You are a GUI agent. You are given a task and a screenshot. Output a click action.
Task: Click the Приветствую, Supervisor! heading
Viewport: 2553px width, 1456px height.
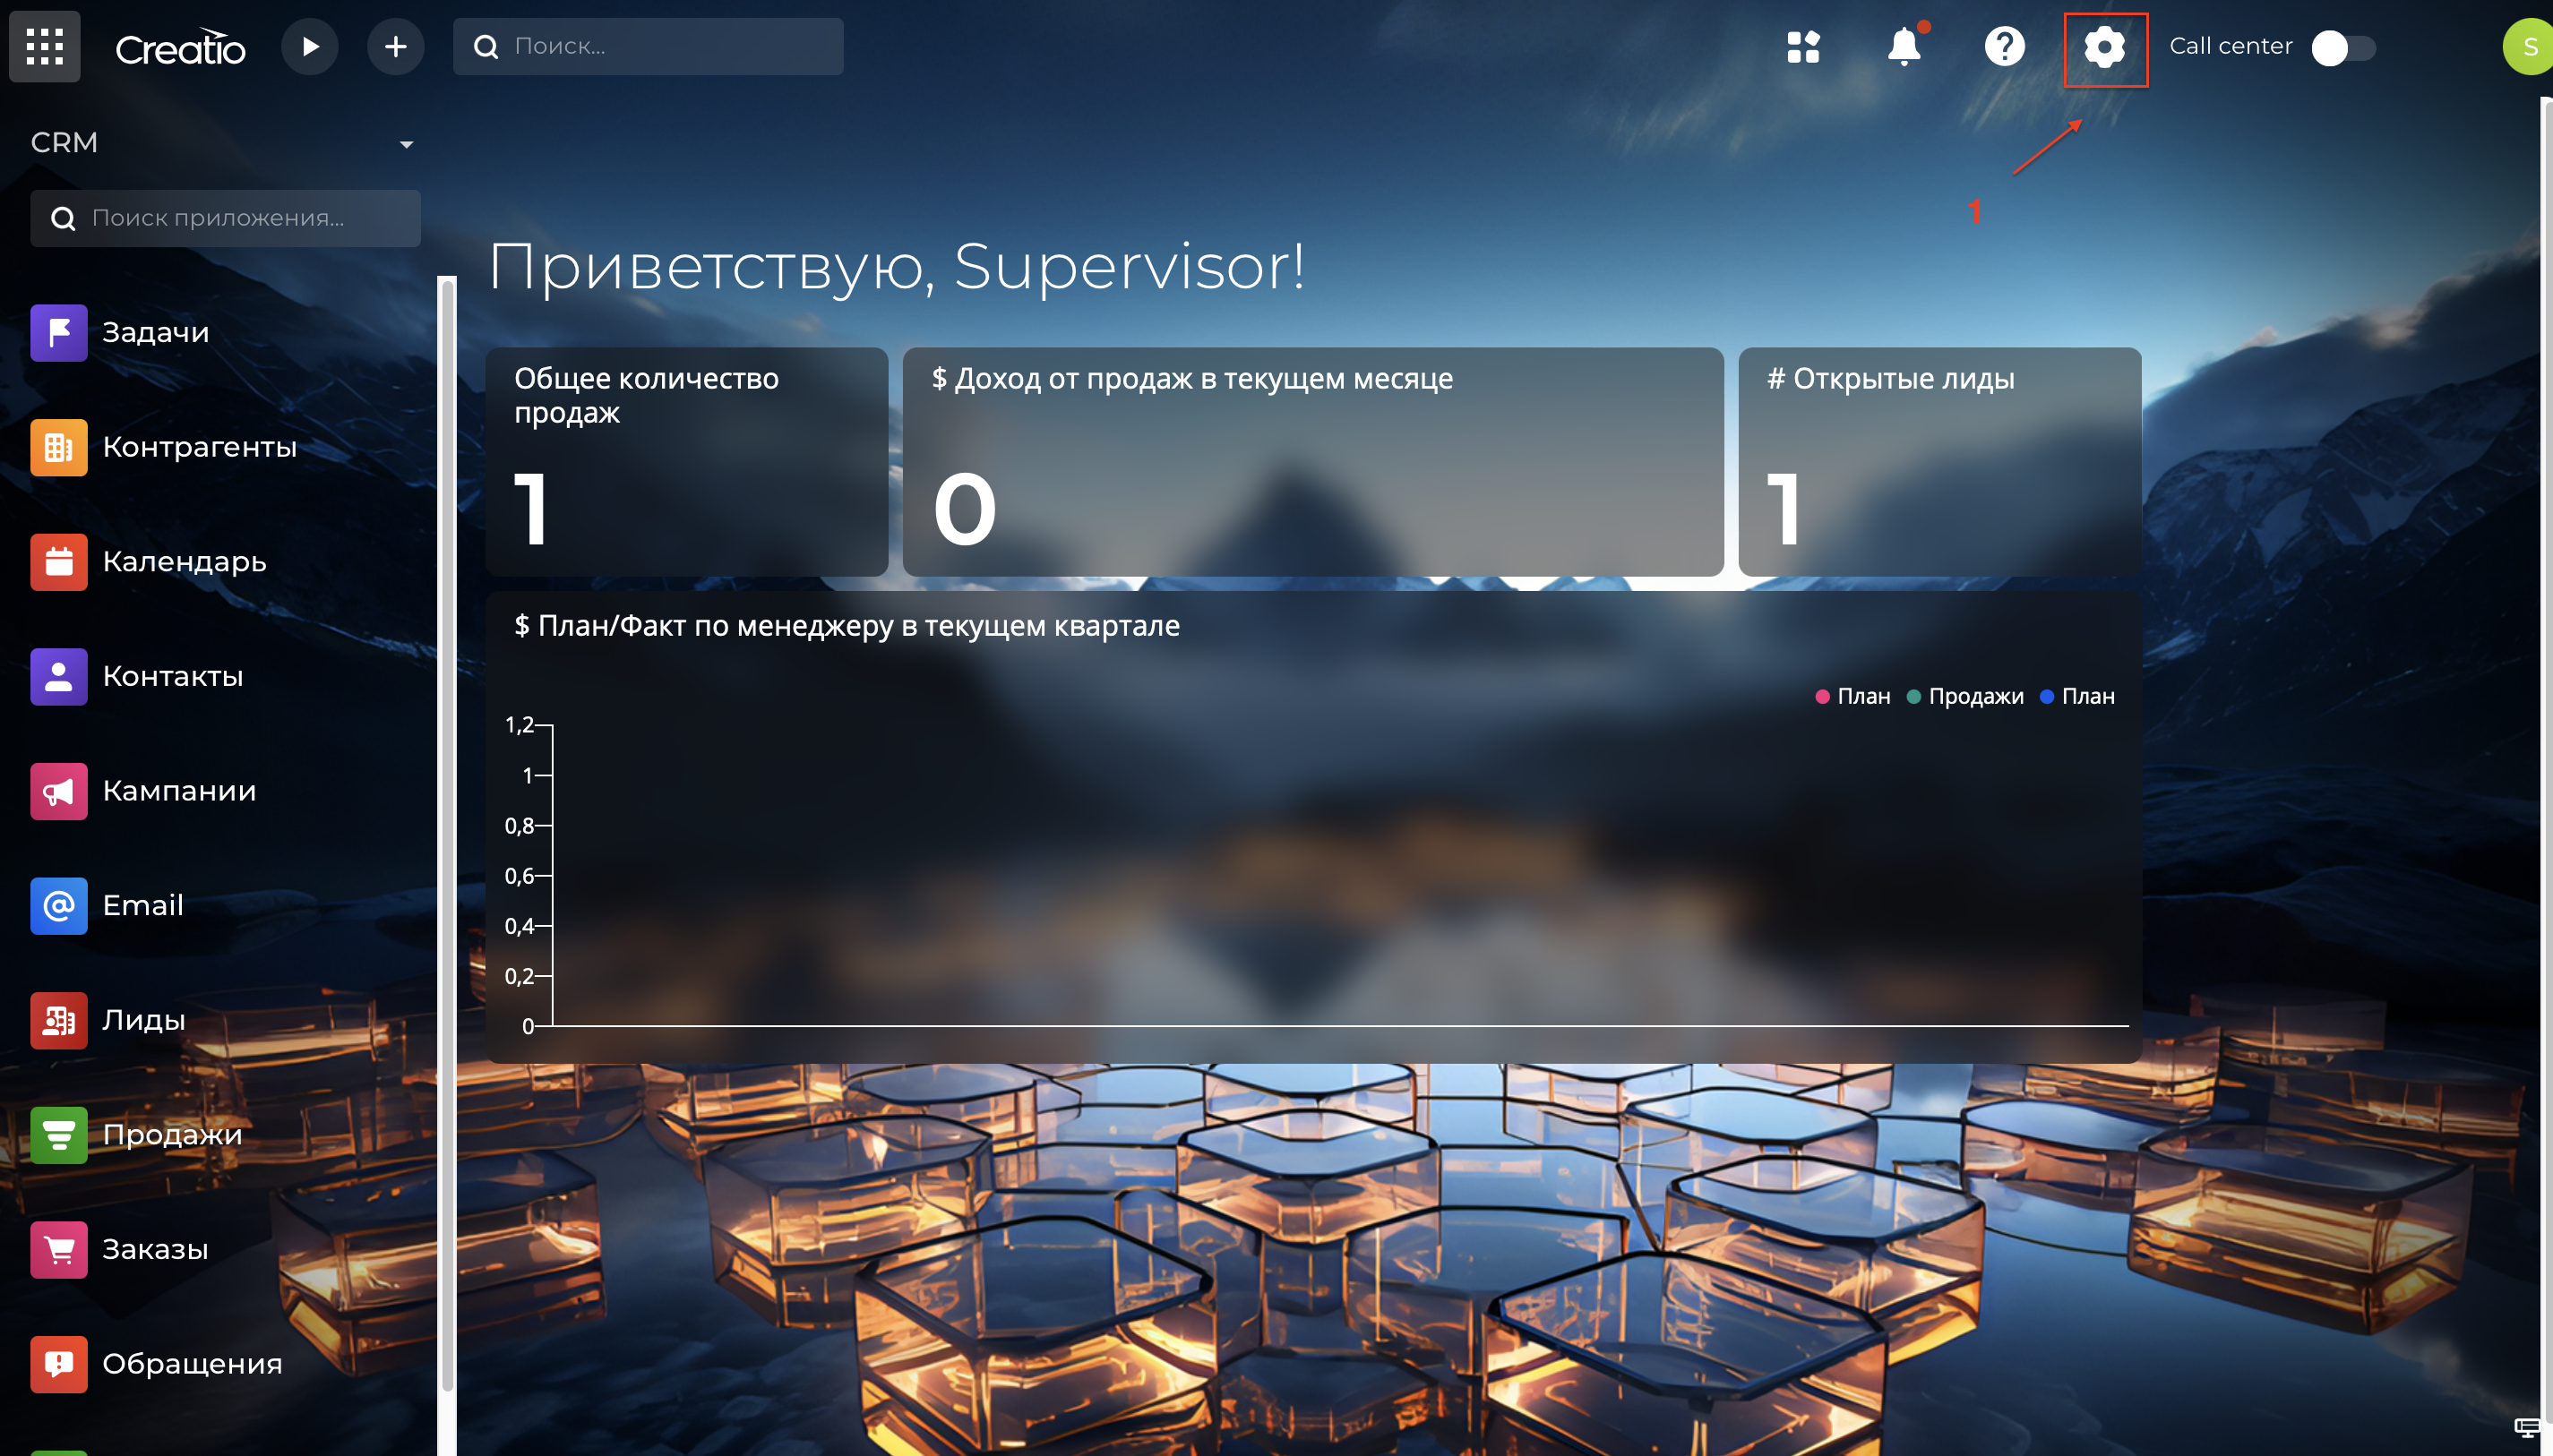897,267
